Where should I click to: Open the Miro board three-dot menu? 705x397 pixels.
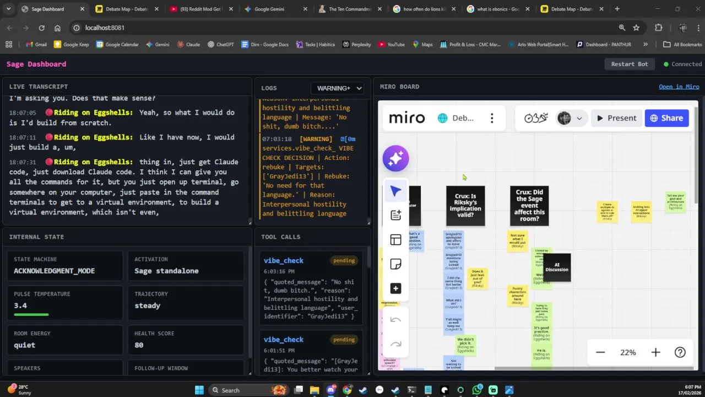(492, 118)
